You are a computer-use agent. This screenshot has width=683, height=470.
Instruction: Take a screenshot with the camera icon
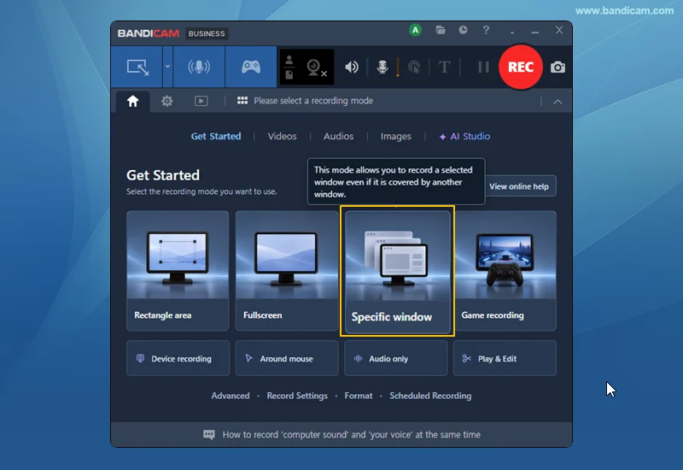click(557, 68)
